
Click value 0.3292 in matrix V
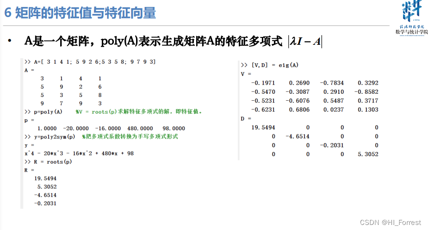click(368, 83)
